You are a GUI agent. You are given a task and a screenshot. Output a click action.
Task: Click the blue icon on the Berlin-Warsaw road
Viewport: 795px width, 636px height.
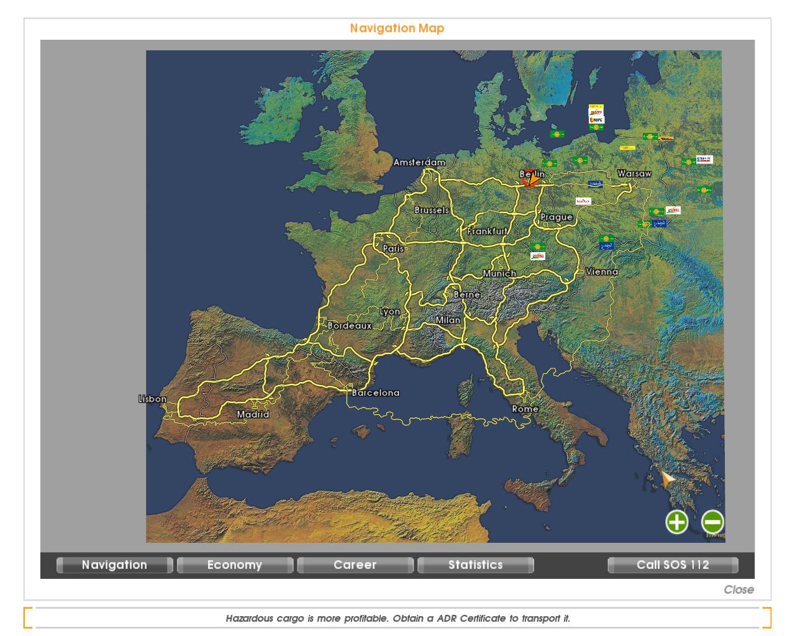[595, 184]
